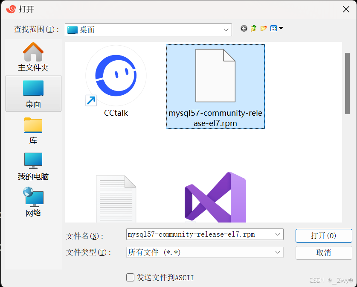The width and height of the screenshot is (357, 287).
Task: Click the 取消 cancel button
Action: click(324, 253)
